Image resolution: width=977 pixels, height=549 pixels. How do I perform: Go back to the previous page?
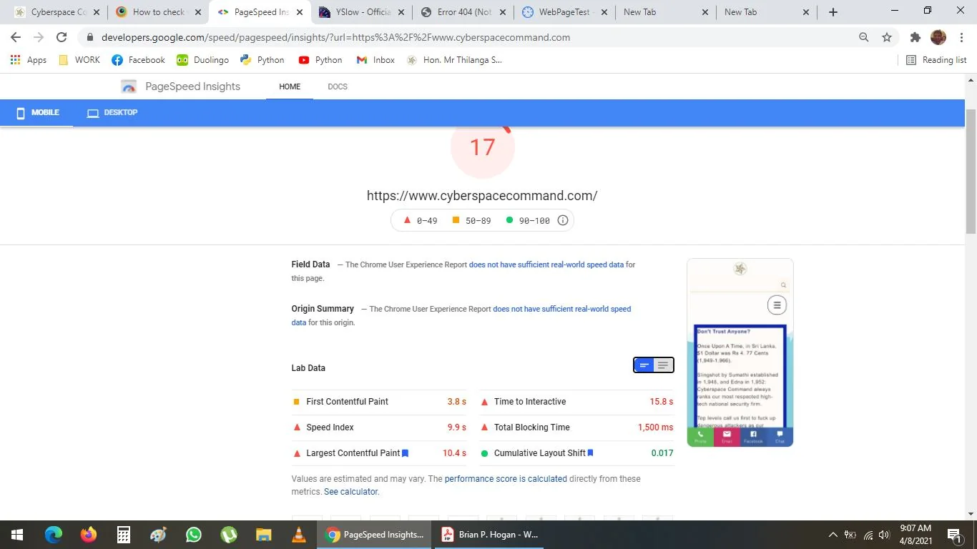pos(16,37)
